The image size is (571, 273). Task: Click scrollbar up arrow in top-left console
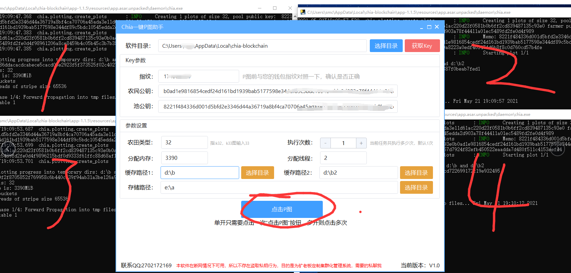tap(295, 16)
